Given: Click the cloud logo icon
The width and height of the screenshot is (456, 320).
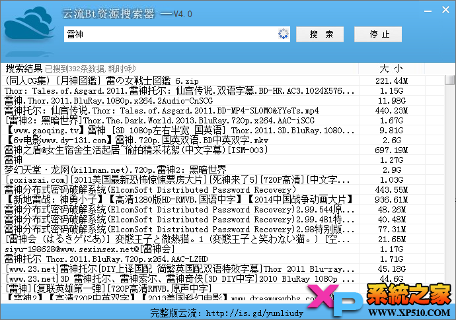Looking at the screenshot, I should pyautogui.click(x=29, y=24).
